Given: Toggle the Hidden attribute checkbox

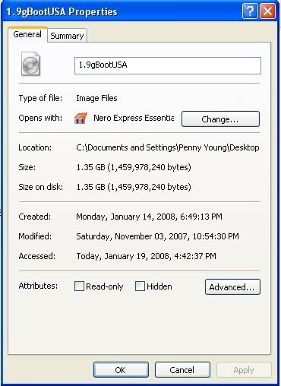Looking at the screenshot, I should pyautogui.click(x=140, y=286).
